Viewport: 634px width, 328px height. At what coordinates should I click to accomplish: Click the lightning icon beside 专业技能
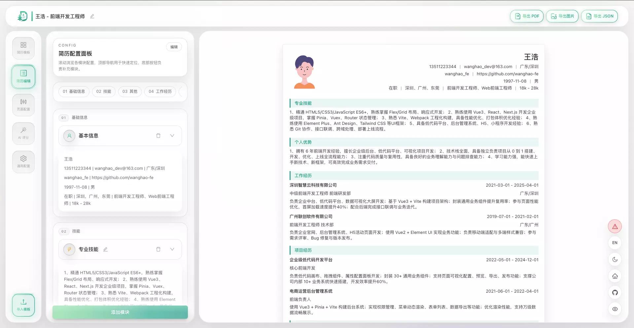tap(69, 249)
